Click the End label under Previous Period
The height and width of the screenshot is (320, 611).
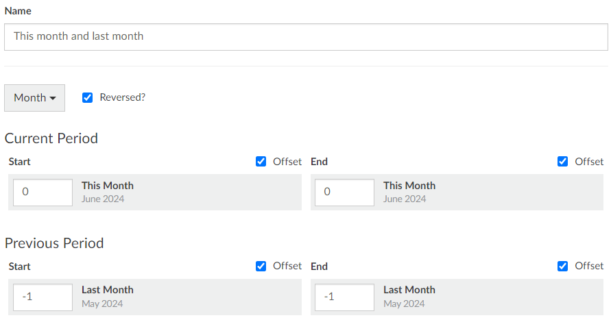point(319,267)
